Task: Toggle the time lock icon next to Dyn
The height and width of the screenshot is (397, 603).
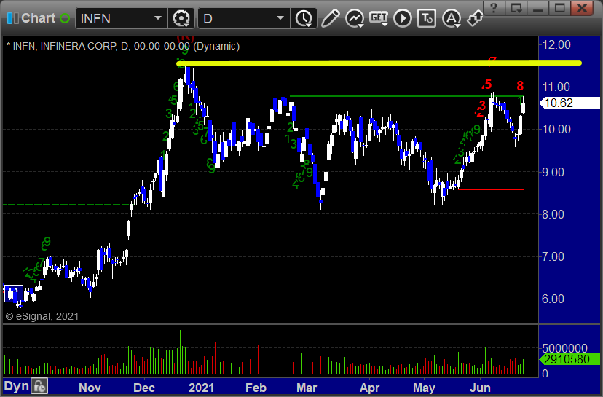Action: point(39,386)
